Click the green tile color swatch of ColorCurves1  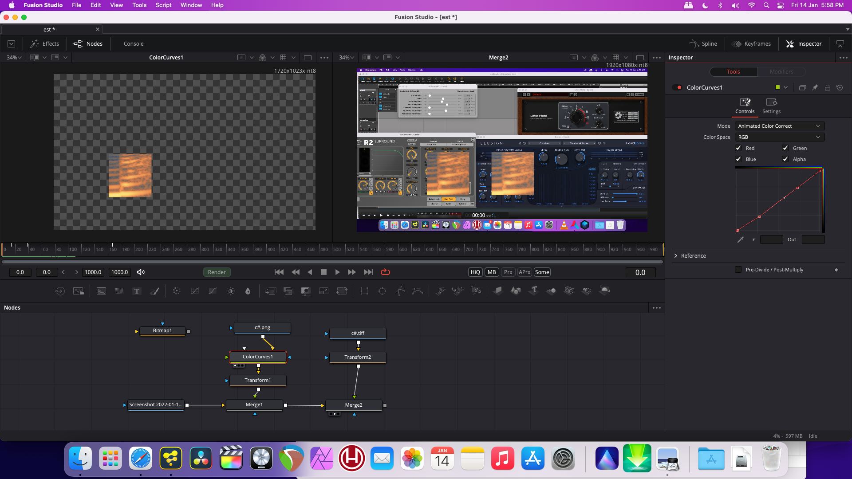[777, 87]
